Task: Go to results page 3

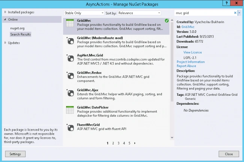Action: [119, 143]
